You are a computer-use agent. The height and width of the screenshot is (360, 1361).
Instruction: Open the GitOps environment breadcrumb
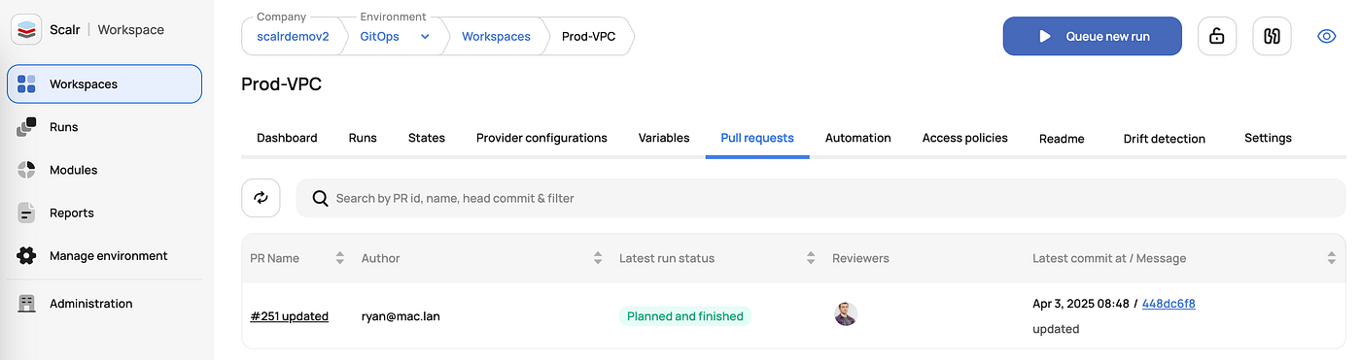click(380, 37)
